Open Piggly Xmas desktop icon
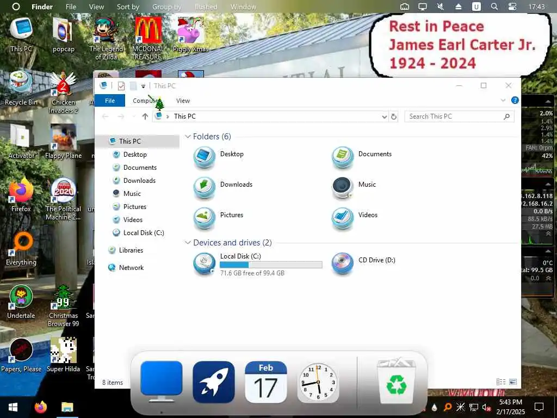Image resolution: width=557 pixels, height=418 pixels. pos(190,35)
